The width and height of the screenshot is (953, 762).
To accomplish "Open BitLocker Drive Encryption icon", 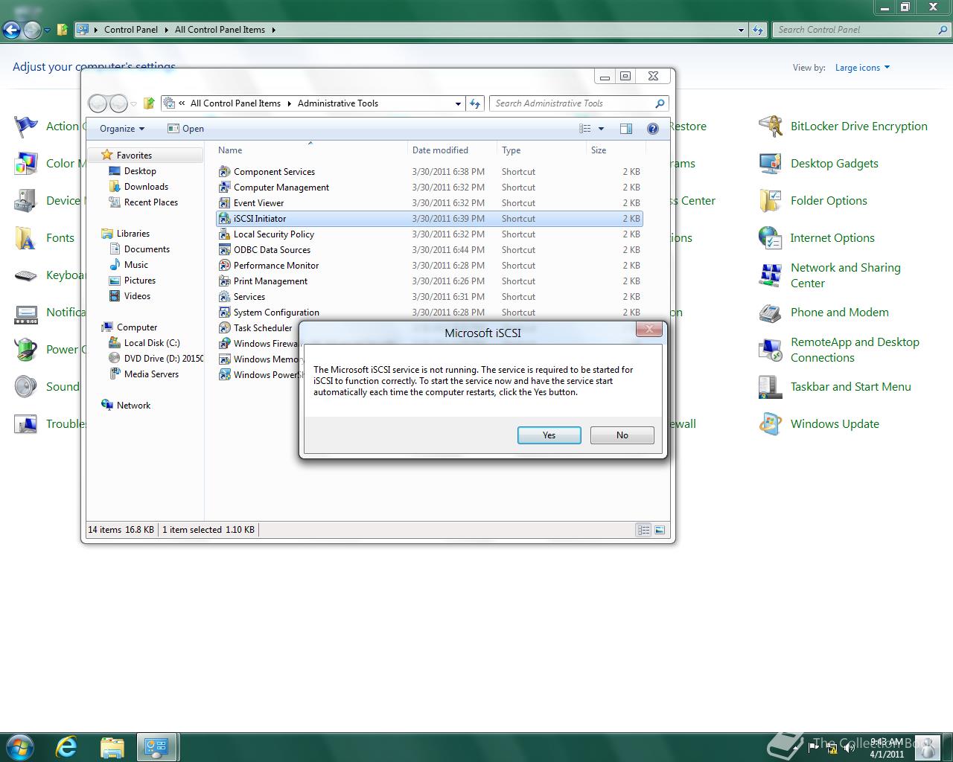I will coord(770,127).
